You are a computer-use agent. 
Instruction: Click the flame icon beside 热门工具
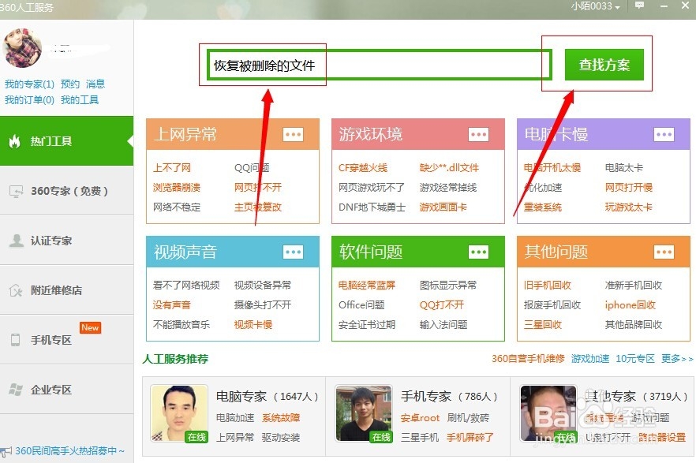coord(15,141)
